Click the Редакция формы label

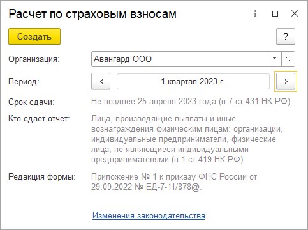[x=42, y=177]
